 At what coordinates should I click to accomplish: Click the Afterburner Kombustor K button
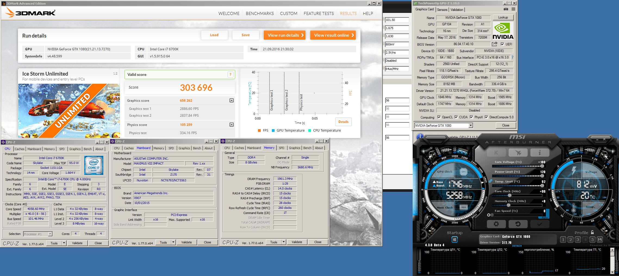[496, 153]
